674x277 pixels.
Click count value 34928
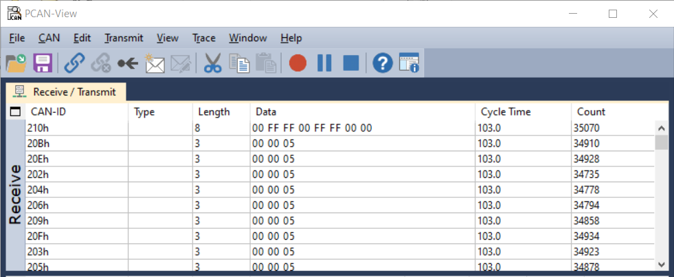[x=586, y=159]
